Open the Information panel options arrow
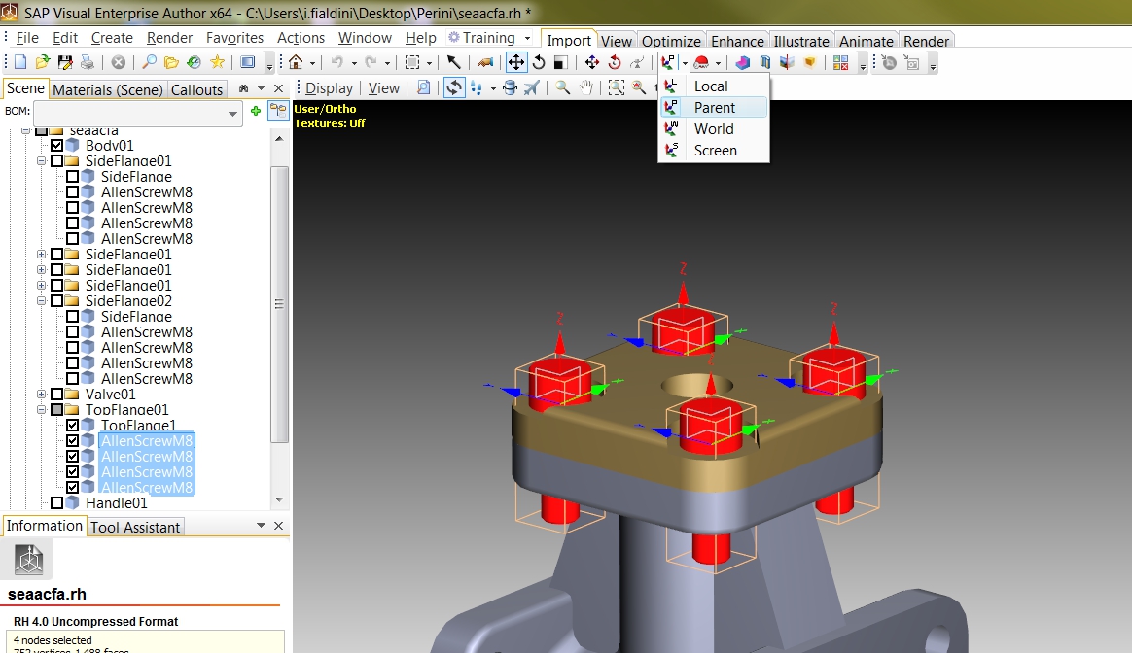Screen dimensions: 1132x653 click(x=262, y=526)
